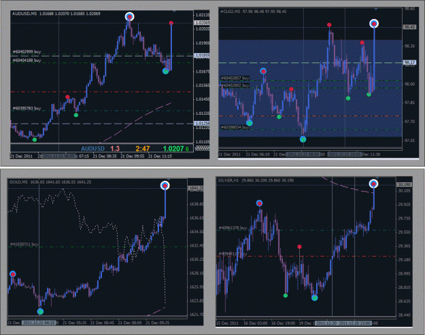Click the orange 2:47 candle timer
The image size is (425, 335).
pos(143,148)
